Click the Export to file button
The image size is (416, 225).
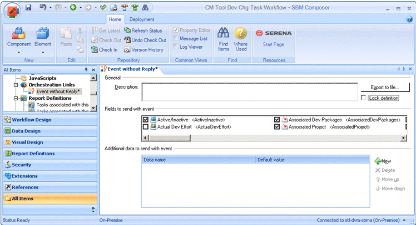tap(384, 88)
